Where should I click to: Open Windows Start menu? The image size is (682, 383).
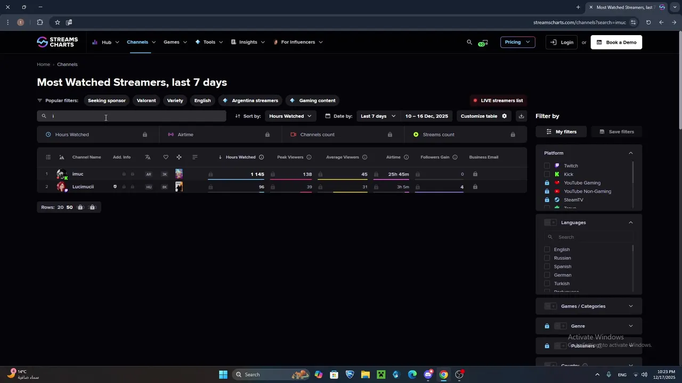223,374
